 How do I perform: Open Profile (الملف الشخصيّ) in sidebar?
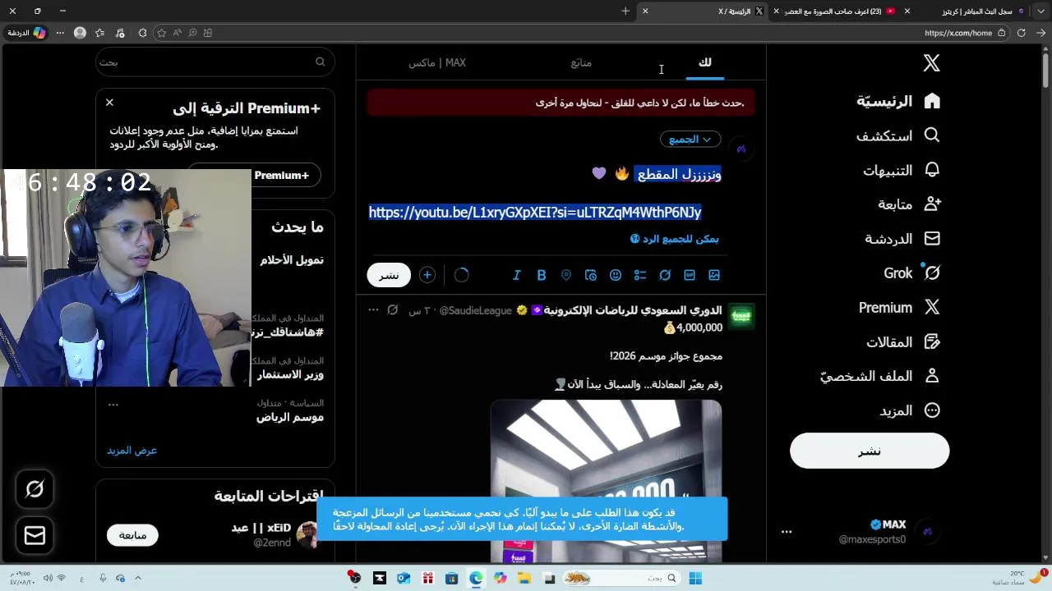coord(879,376)
